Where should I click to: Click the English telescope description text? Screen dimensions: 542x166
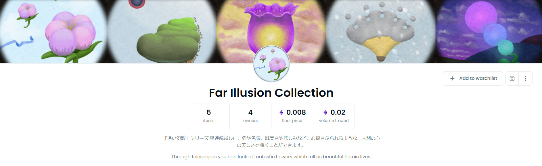[271, 157]
